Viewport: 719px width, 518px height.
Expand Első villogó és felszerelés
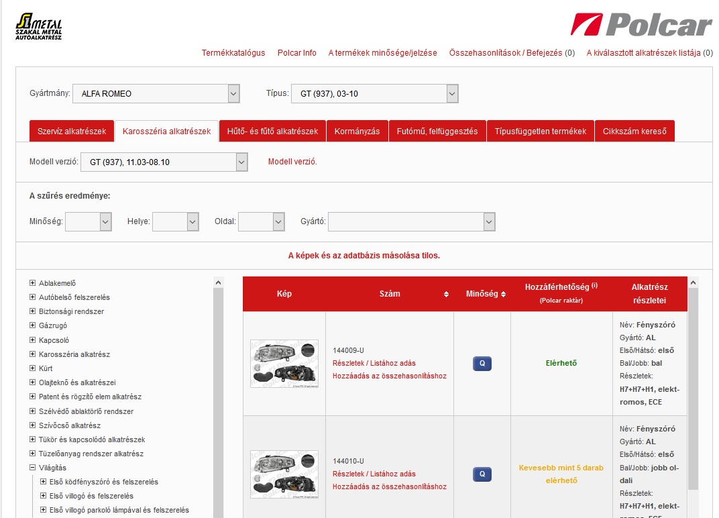point(43,495)
